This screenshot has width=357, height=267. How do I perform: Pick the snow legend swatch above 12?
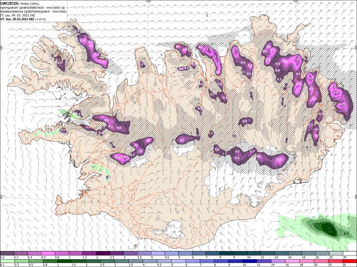267,253
